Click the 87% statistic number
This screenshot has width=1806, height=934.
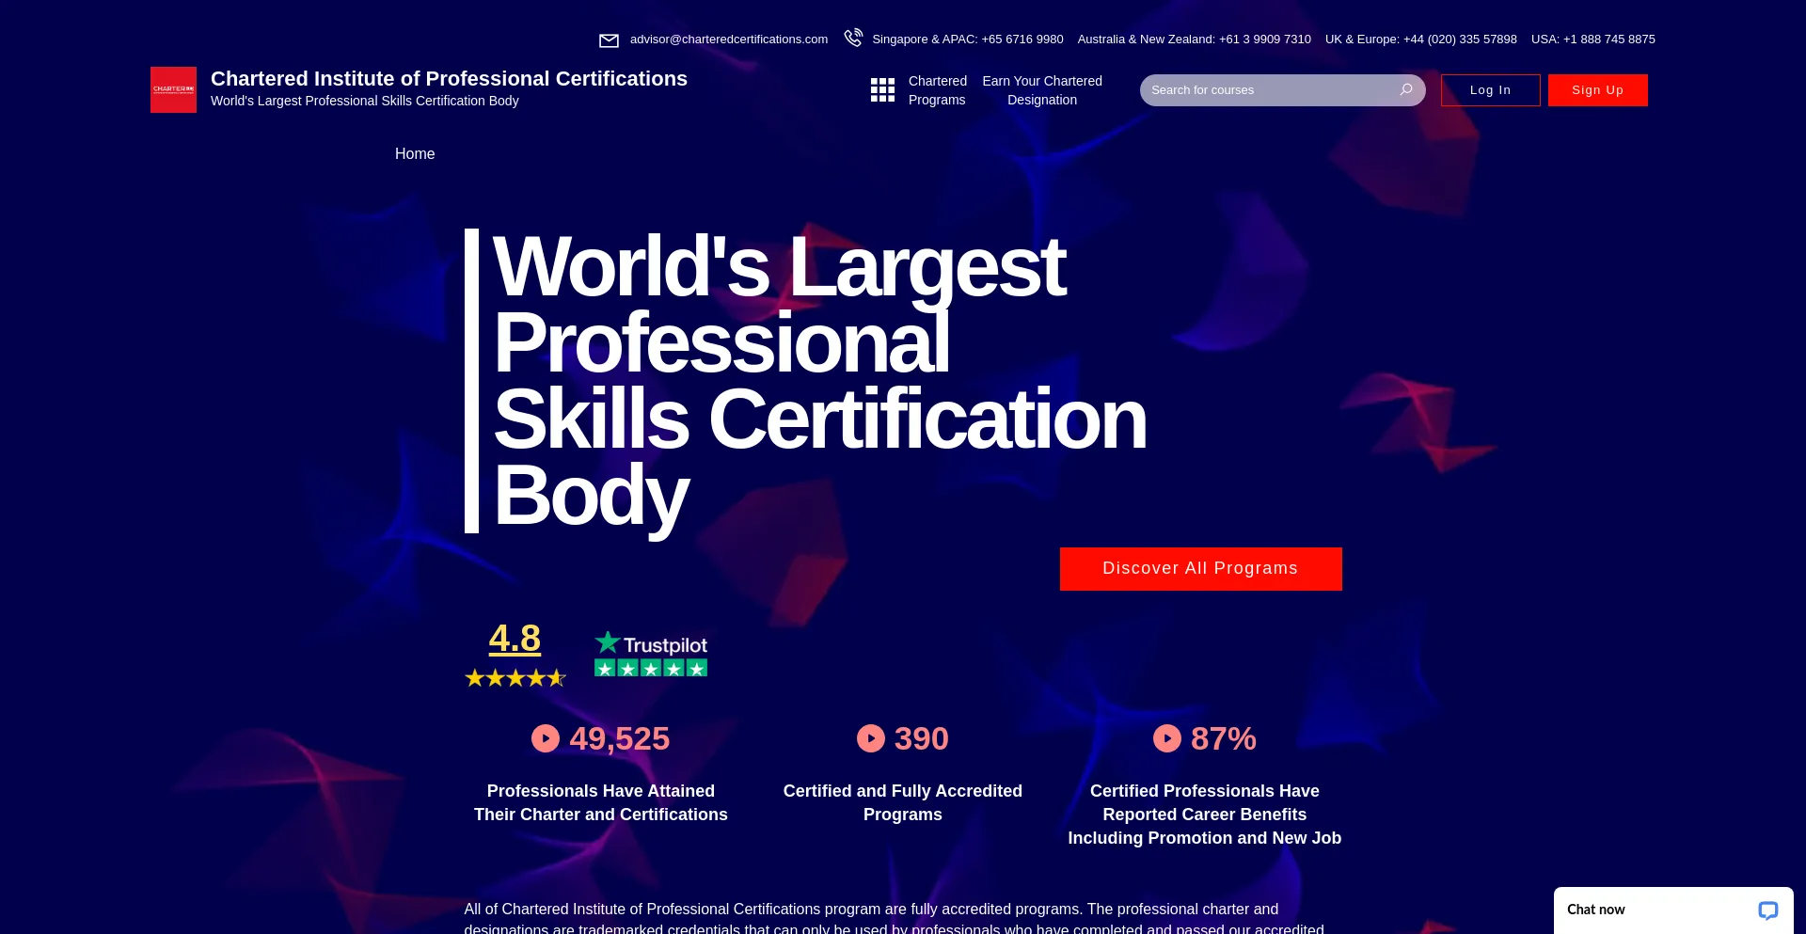click(x=1224, y=738)
